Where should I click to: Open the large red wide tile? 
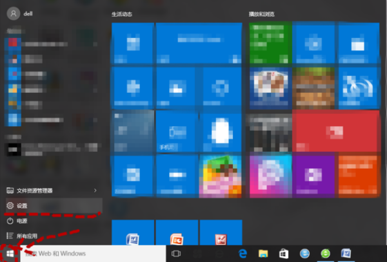335,131
